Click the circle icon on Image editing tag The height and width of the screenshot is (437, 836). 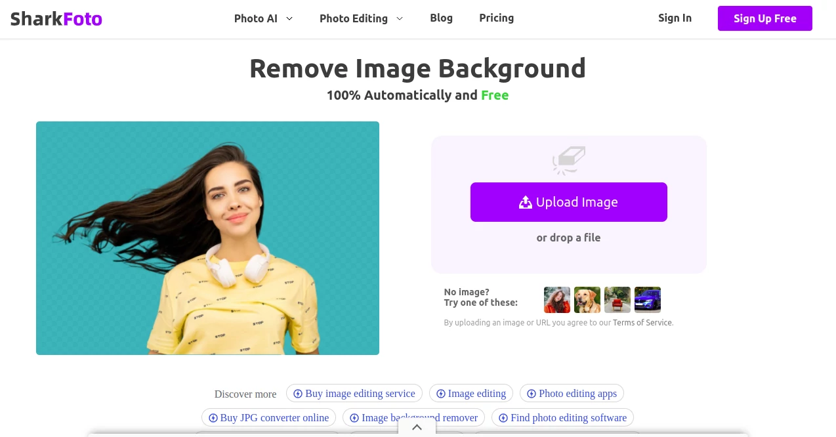pos(441,393)
